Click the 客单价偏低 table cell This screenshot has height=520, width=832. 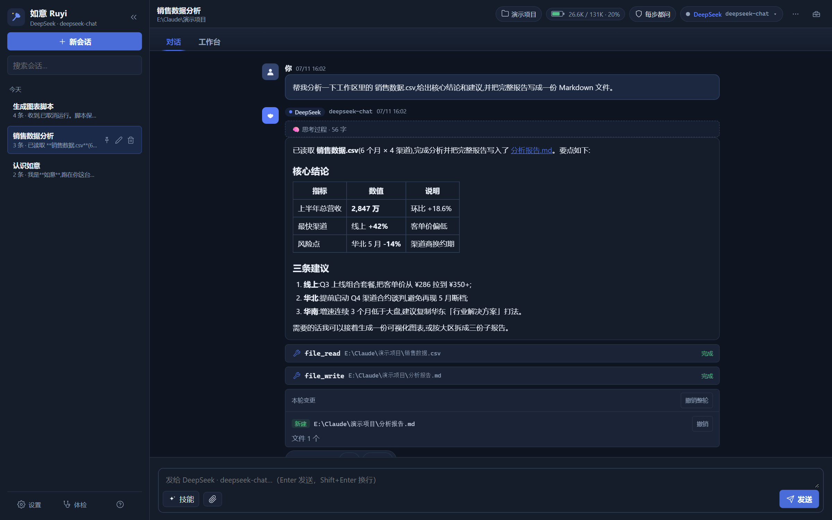[432, 226]
